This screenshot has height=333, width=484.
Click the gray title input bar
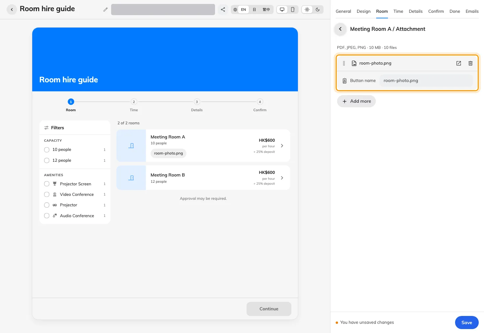tap(163, 10)
